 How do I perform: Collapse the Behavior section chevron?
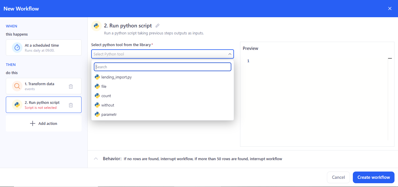[96, 158]
